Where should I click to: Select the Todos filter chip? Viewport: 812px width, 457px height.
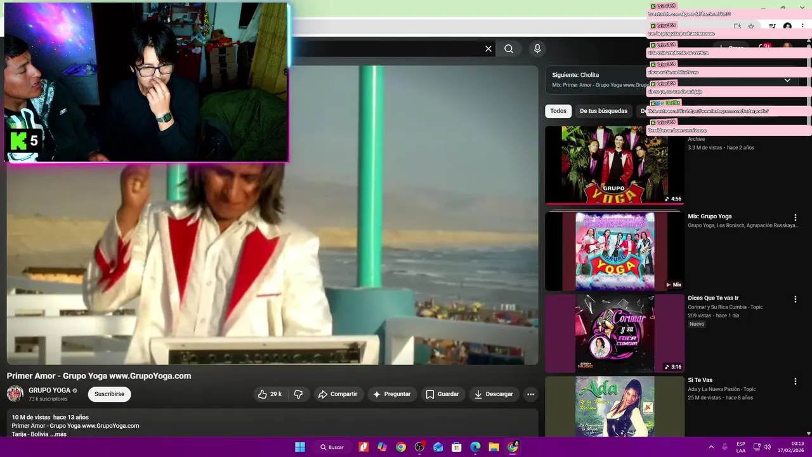click(x=558, y=111)
